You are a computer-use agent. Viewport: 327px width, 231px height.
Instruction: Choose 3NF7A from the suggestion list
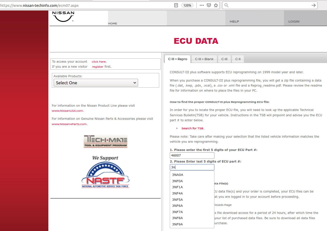(x=192, y=212)
